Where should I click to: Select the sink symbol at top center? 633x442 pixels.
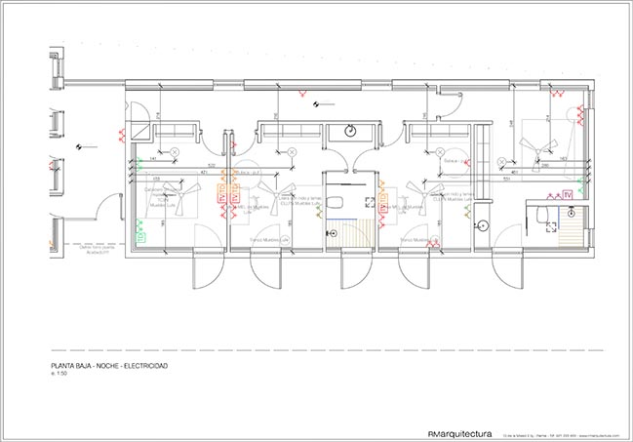tap(352, 130)
